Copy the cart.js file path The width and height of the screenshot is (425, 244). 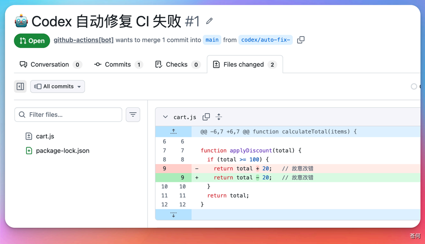tap(206, 117)
